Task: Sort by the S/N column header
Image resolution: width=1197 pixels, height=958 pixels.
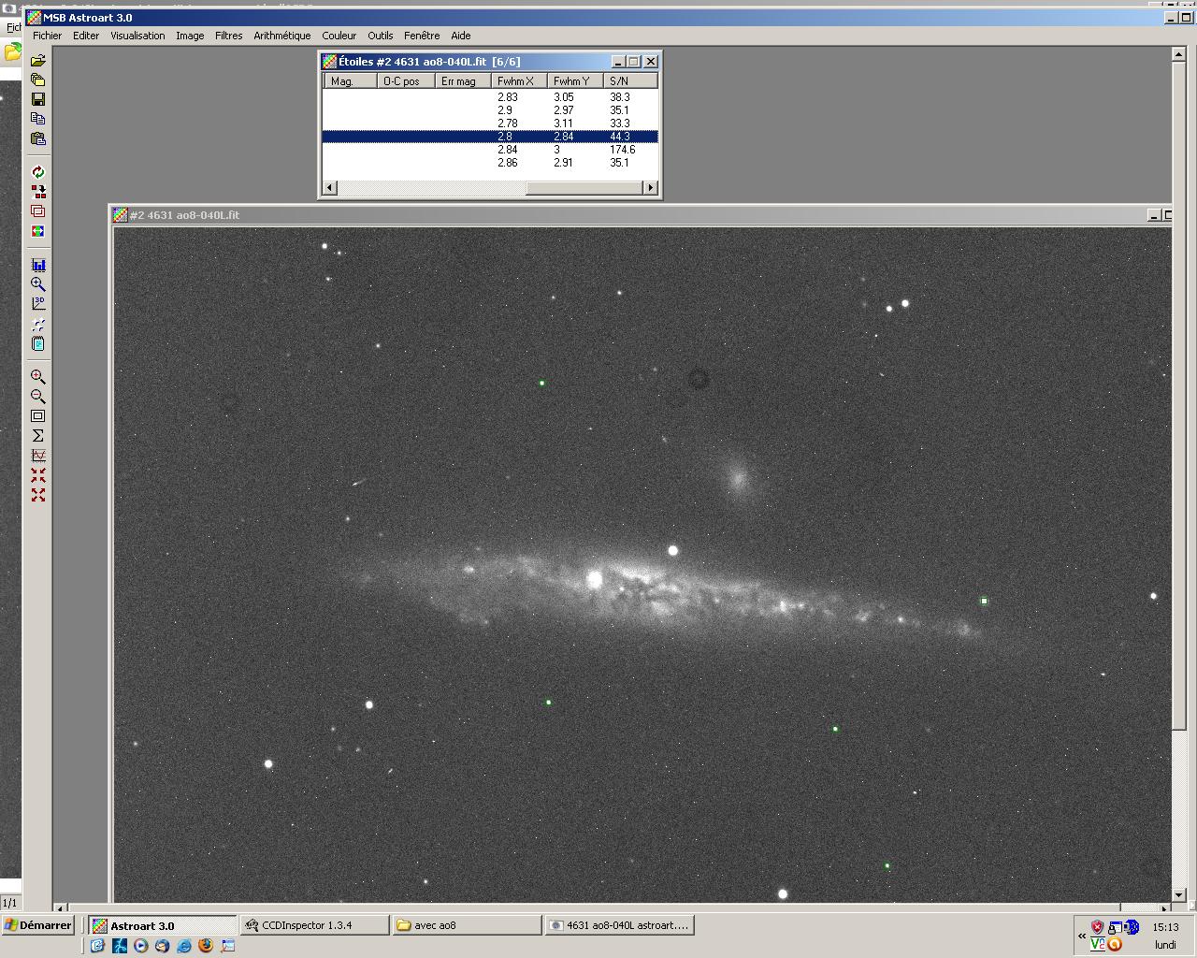Action: [631, 81]
